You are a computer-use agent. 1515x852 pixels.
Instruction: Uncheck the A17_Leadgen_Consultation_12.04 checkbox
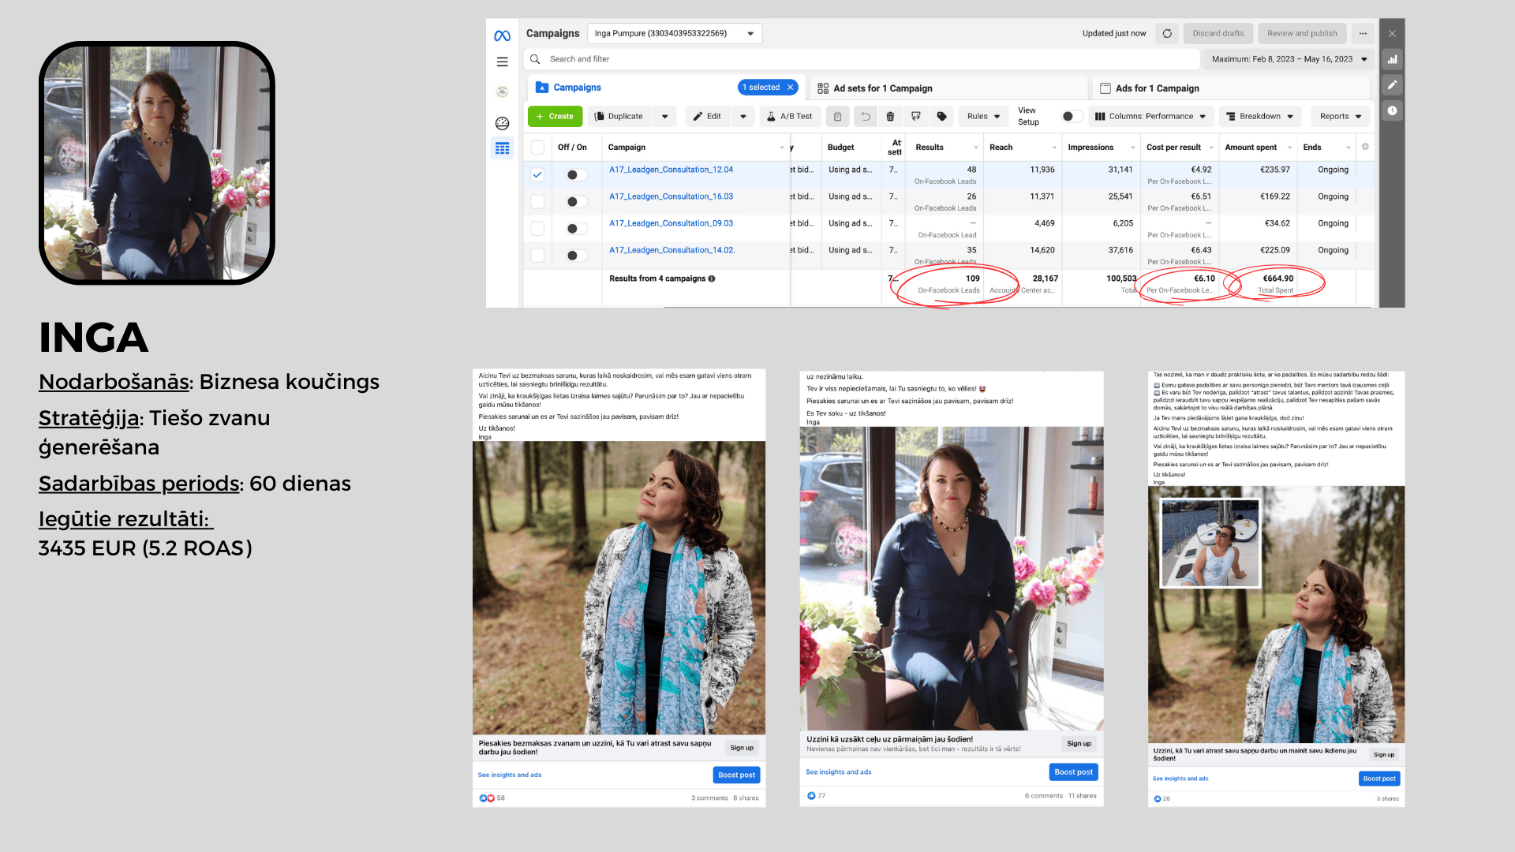537,175
